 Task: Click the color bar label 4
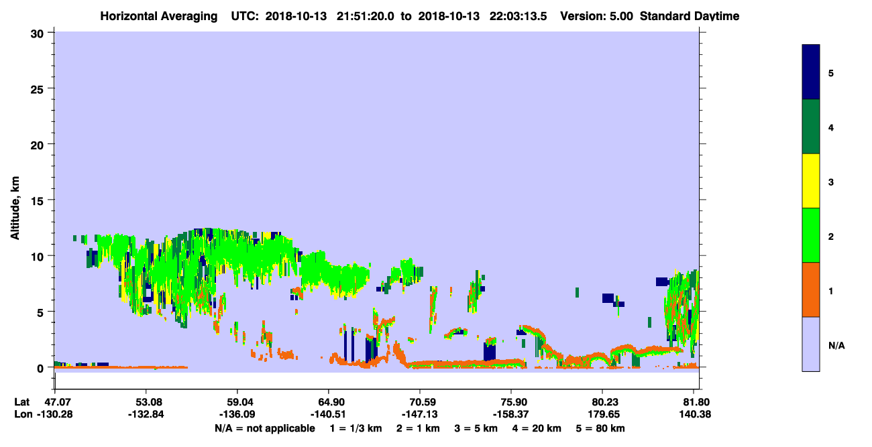tap(831, 127)
